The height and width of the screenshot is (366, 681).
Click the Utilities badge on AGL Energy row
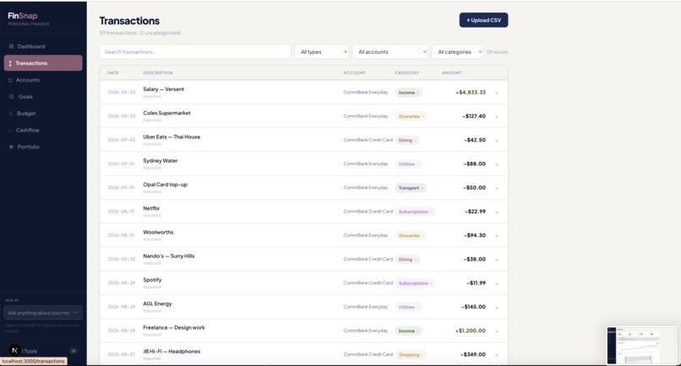click(x=409, y=308)
